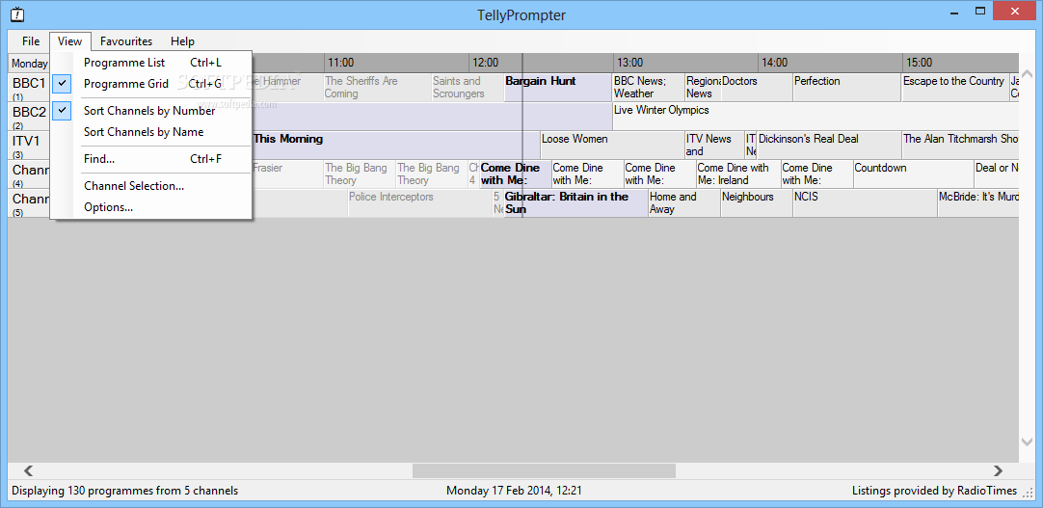Select Home and Away programme

[683, 202]
